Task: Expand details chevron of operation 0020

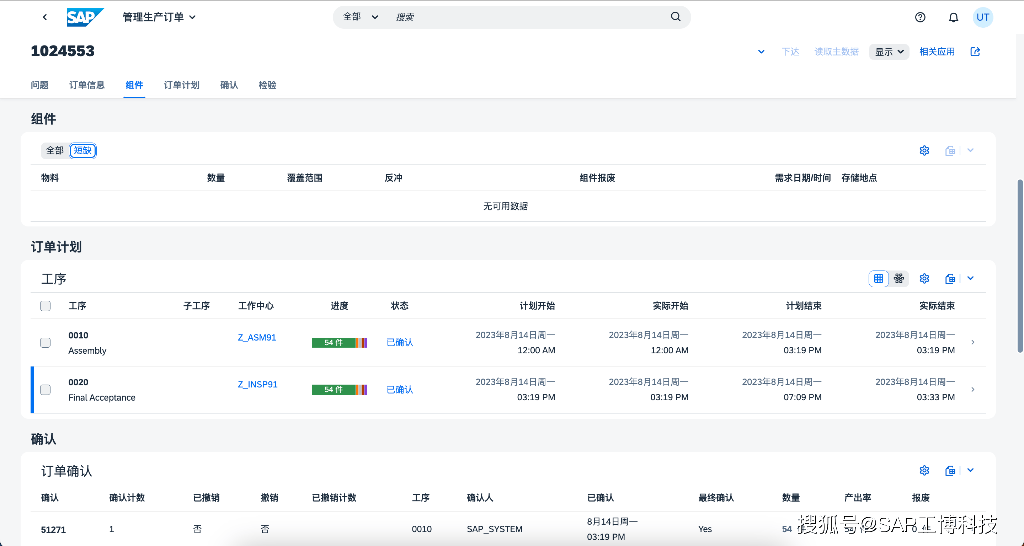Action: [973, 390]
